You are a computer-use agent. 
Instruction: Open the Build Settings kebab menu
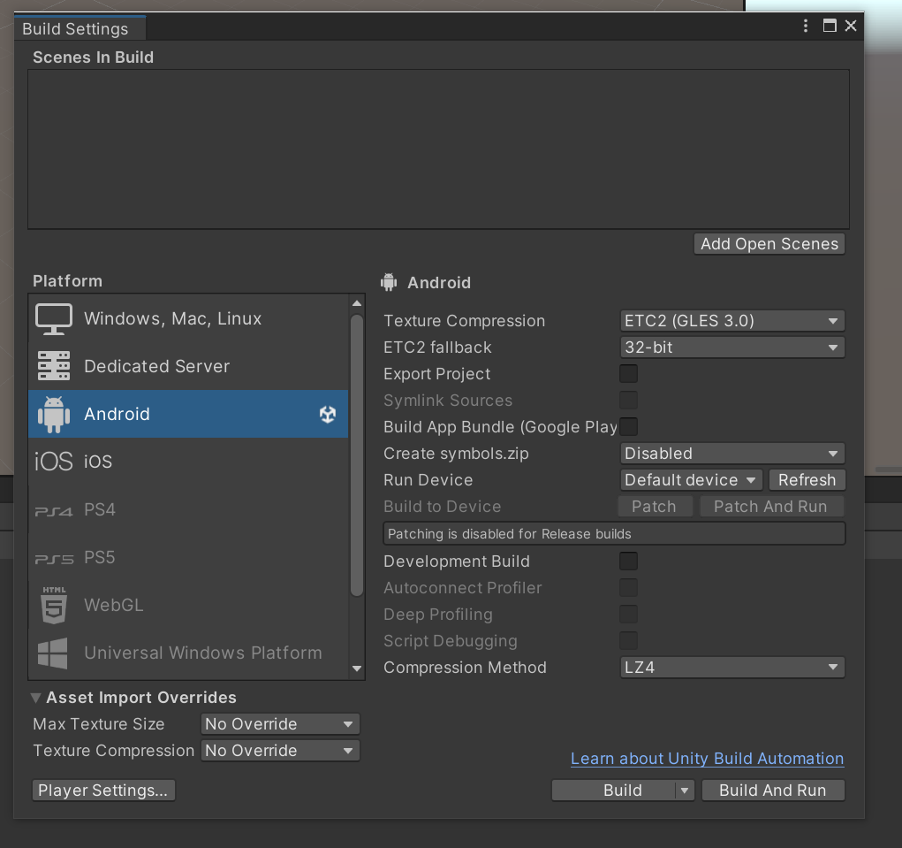click(x=806, y=26)
